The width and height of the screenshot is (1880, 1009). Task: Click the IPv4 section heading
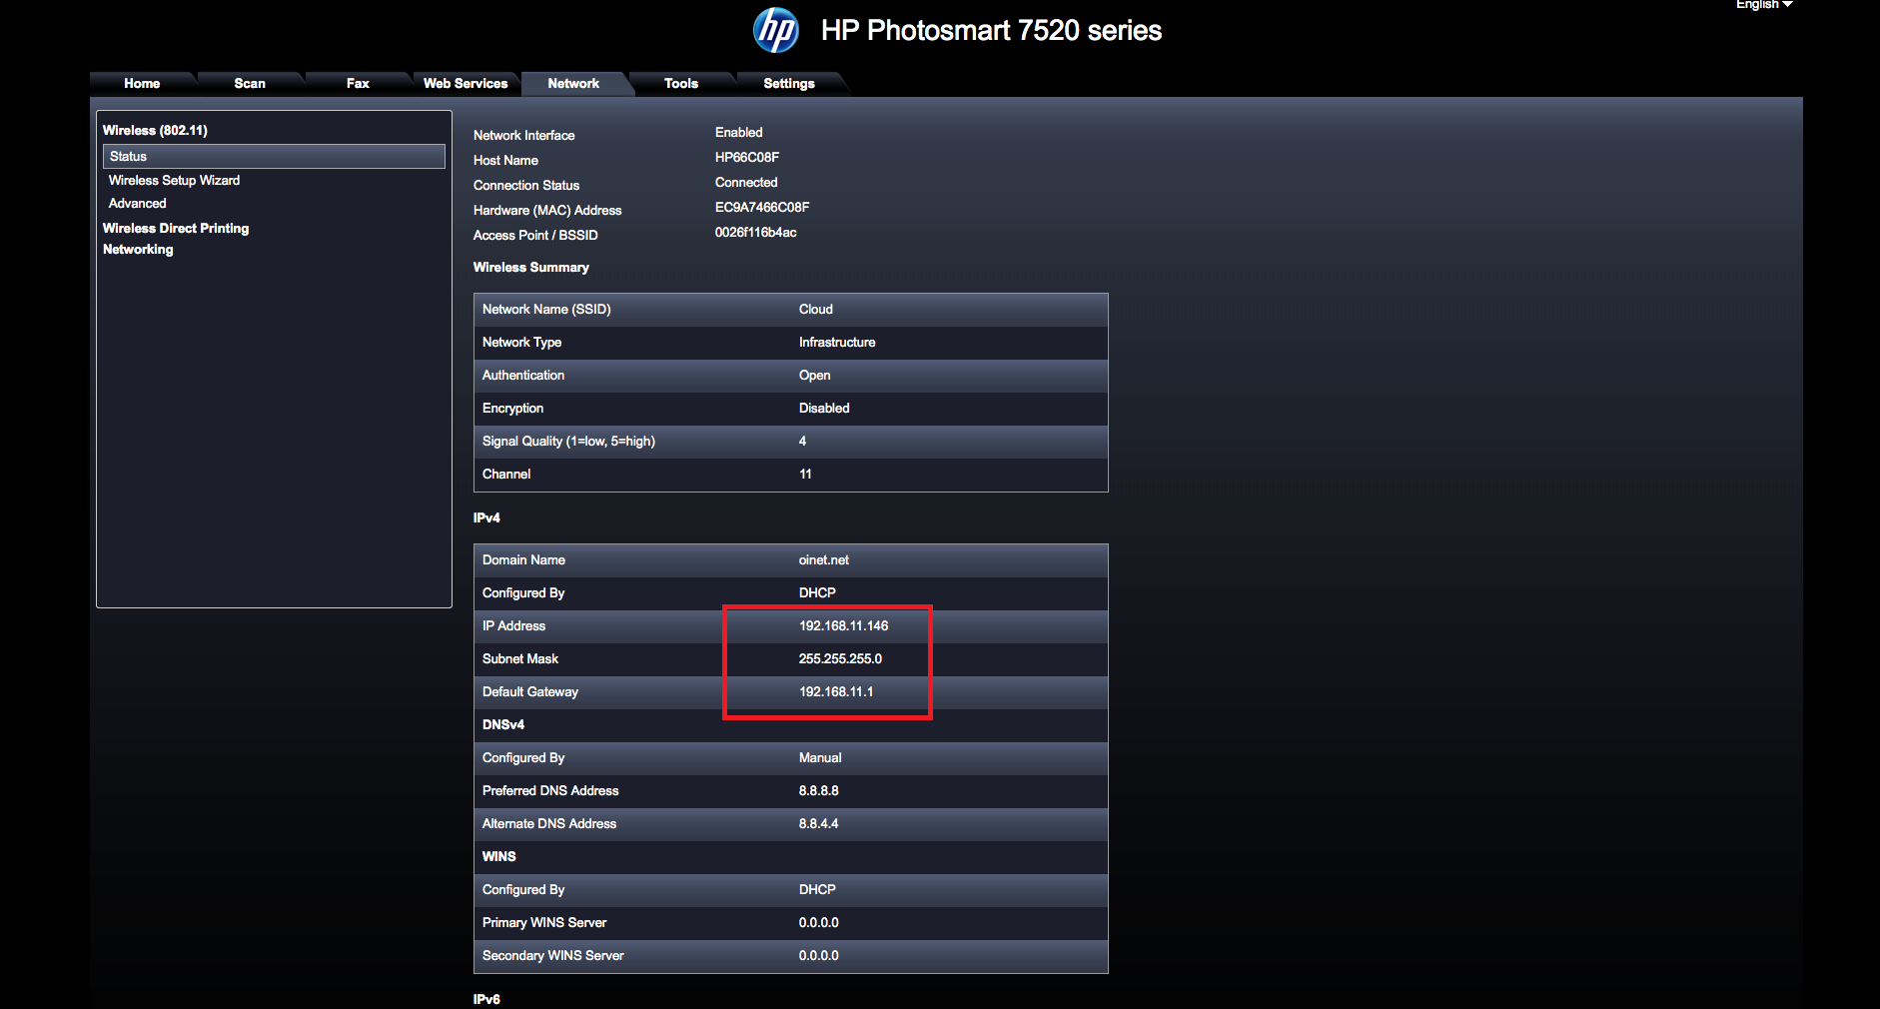(486, 518)
